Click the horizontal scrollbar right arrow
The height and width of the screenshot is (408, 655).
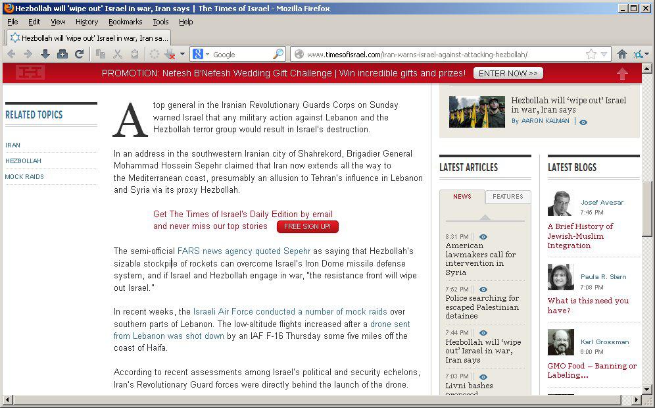pos(637,399)
